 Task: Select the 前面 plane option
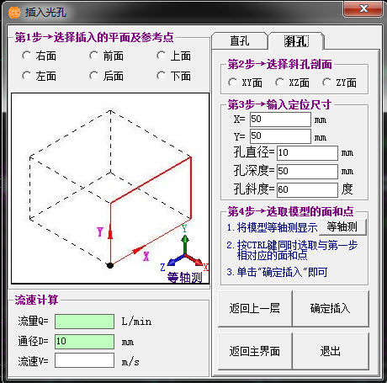coord(106,56)
